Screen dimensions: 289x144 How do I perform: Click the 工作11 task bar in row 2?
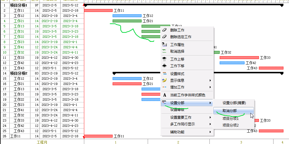click(98, 10)
